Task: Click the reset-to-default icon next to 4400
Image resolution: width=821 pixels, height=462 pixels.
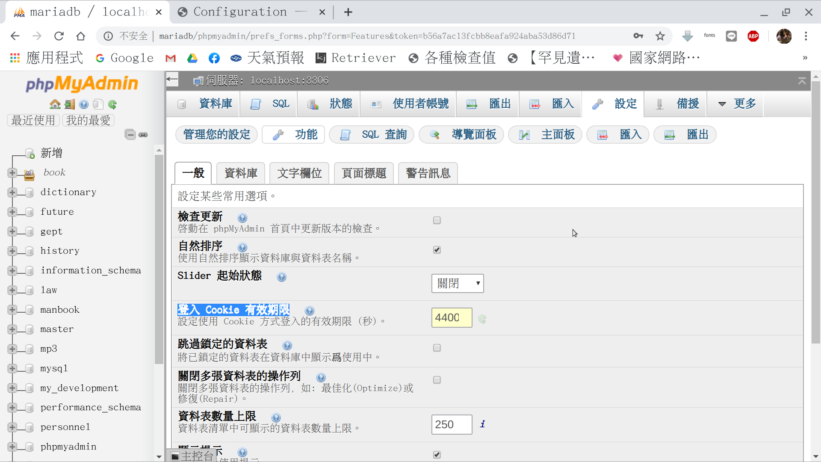Action: pyautogui.click(x=482, y=319)
